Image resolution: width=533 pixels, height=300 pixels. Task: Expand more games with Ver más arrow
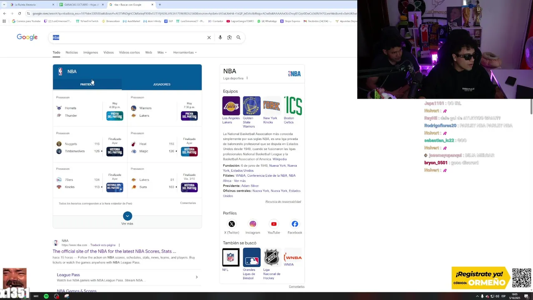[x=127, y=216]
